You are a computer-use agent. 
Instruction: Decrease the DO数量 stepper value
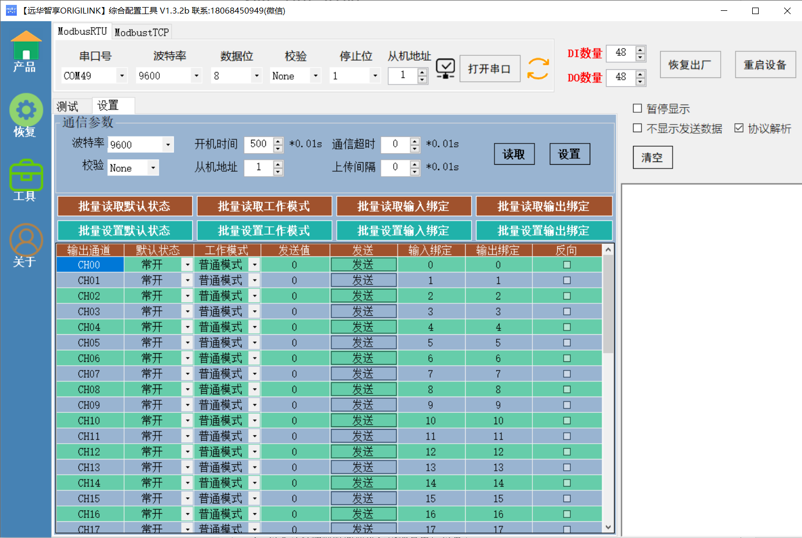coord(641,81)
